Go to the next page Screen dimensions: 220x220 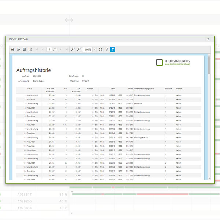tap(60, 49)
